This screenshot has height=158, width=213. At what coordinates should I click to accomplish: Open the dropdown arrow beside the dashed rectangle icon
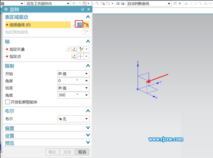click(112, 3)
